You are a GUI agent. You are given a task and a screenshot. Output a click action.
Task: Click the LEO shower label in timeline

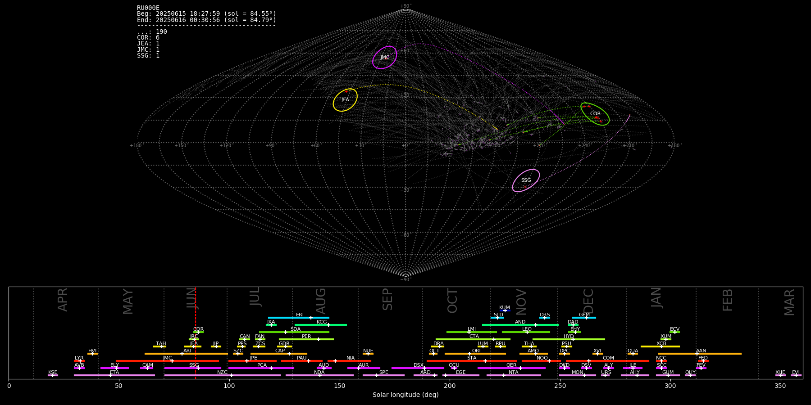(x=527, y=329)
